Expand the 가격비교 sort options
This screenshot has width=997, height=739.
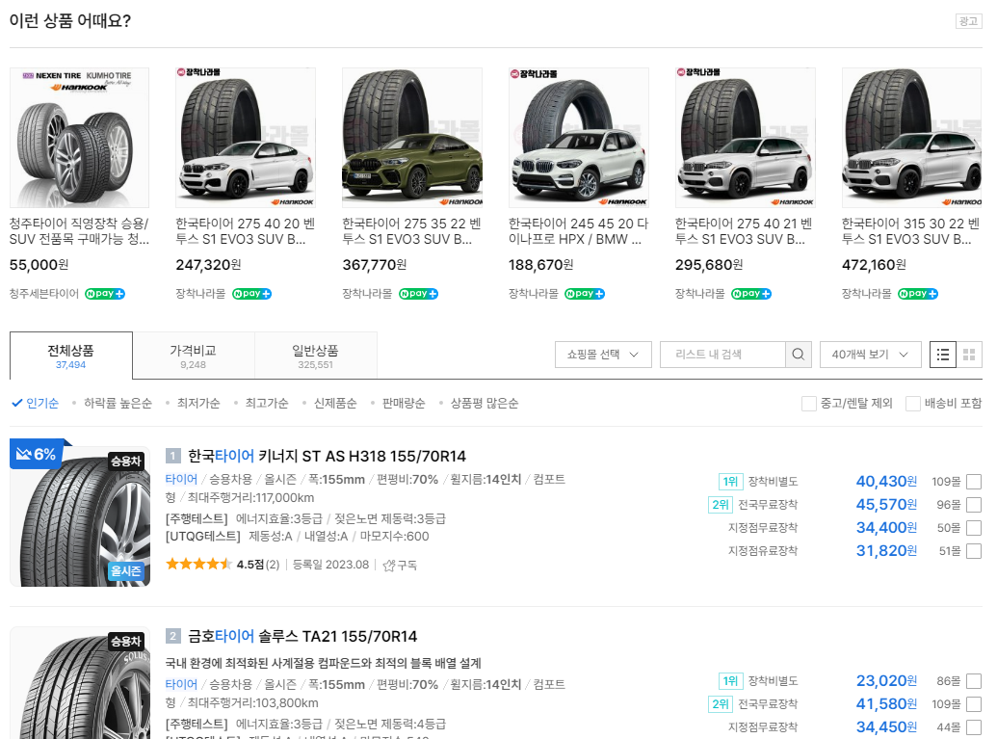192,354
